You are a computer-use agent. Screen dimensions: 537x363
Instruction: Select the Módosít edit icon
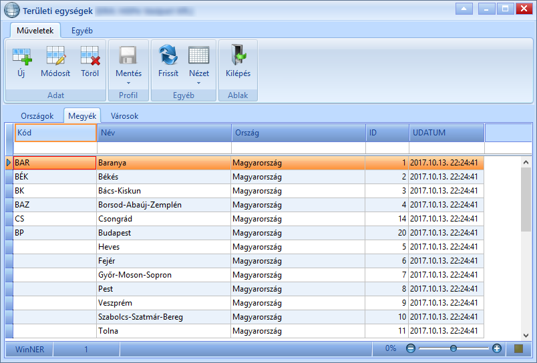pos(55,55)
